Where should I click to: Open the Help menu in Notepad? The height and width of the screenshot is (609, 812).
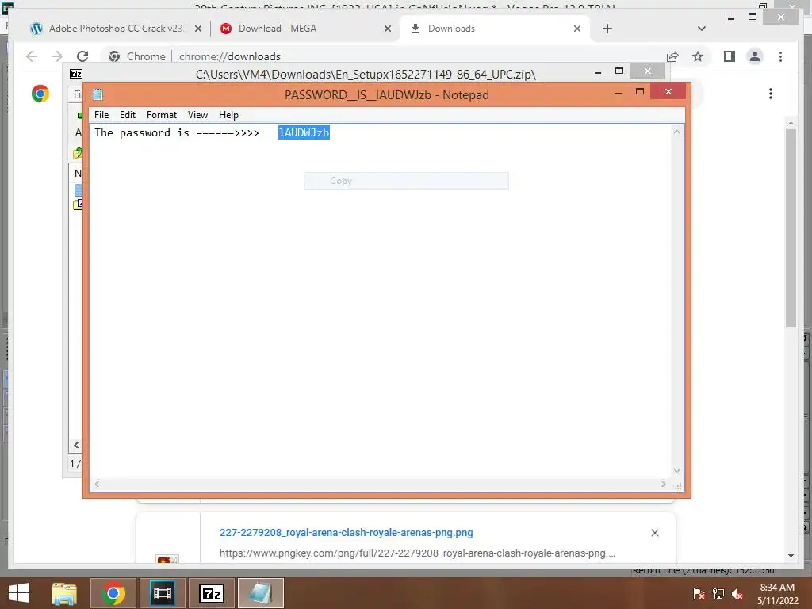point(228,115)
